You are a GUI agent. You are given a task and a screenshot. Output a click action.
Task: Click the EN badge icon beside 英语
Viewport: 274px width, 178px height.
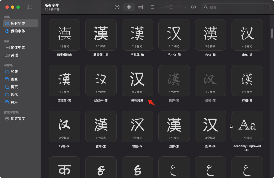click(x=7, y=55)
